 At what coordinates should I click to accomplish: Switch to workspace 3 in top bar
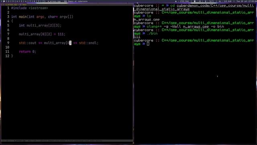13,1
